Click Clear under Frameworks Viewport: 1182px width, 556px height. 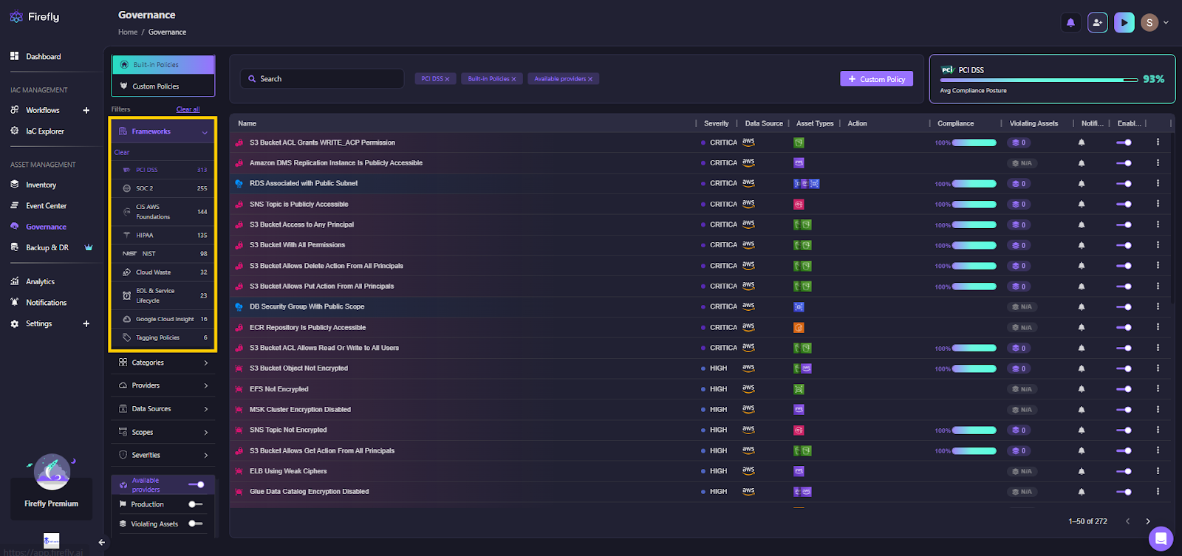pyautogui.click(x=122, y=153)
